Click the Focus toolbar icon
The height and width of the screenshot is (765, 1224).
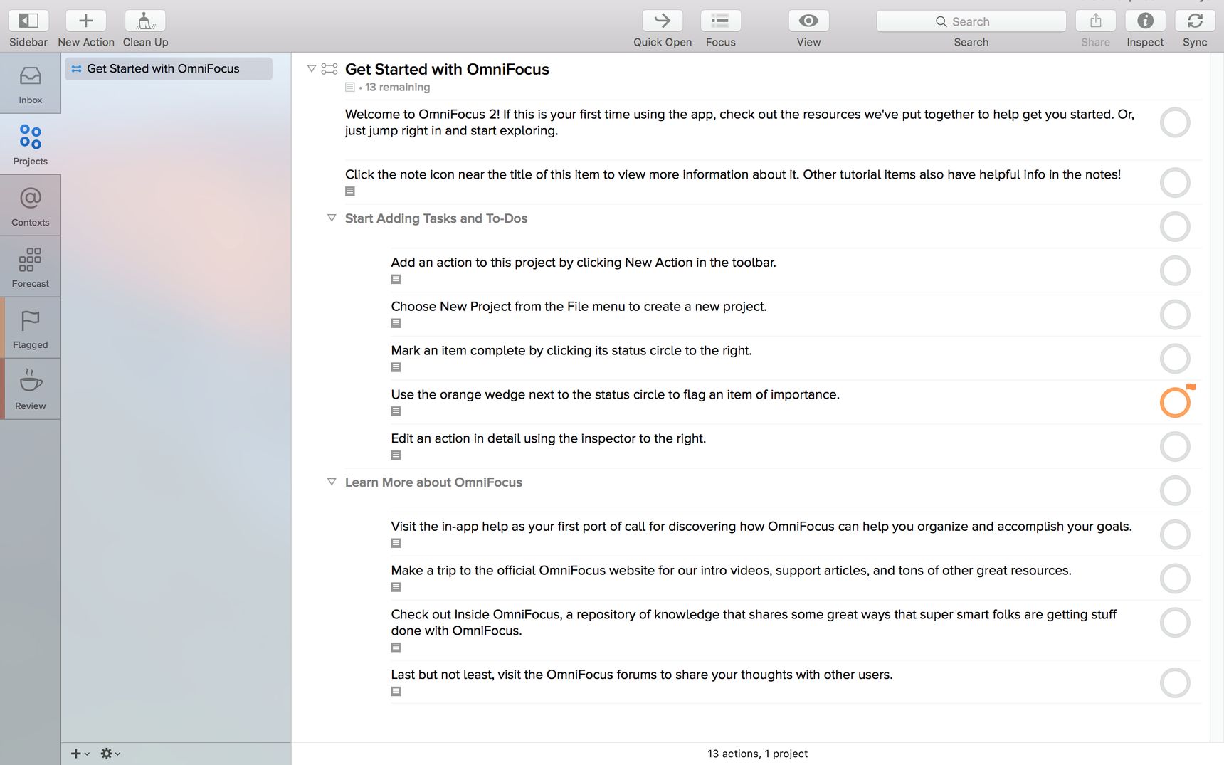click(x=721, y=21)
